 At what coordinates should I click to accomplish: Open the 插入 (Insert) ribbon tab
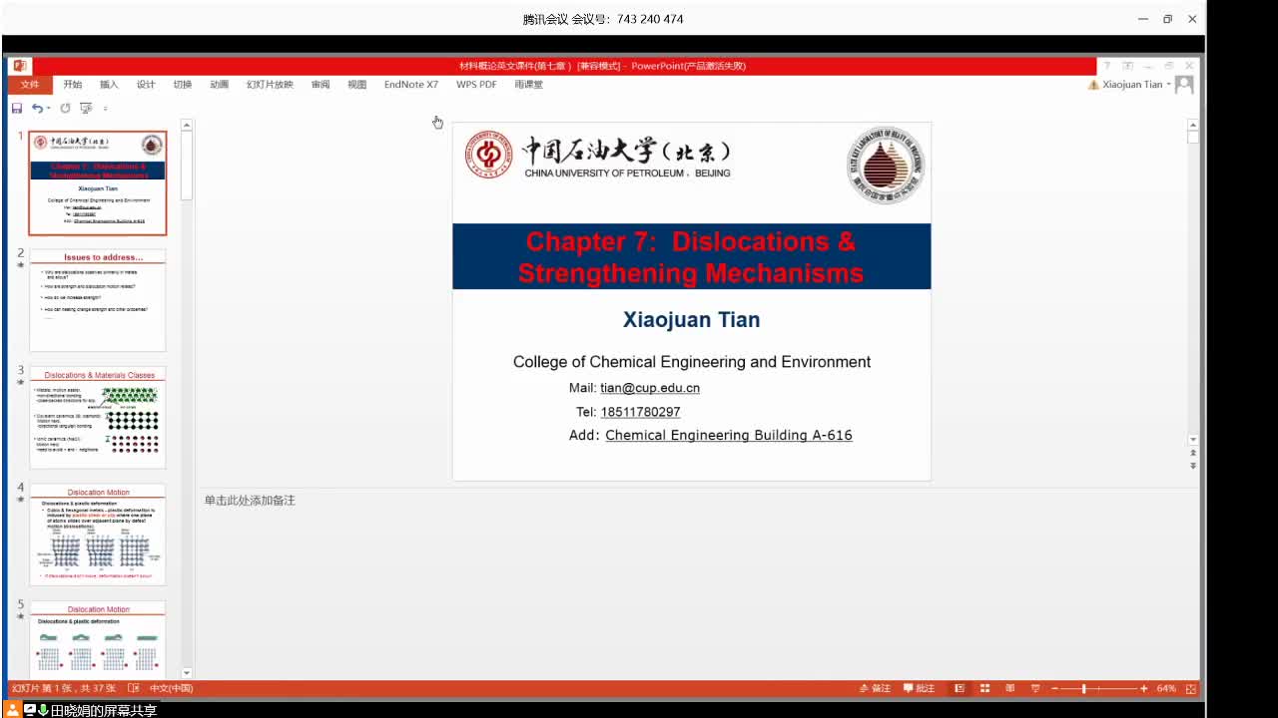pos(109,85)
